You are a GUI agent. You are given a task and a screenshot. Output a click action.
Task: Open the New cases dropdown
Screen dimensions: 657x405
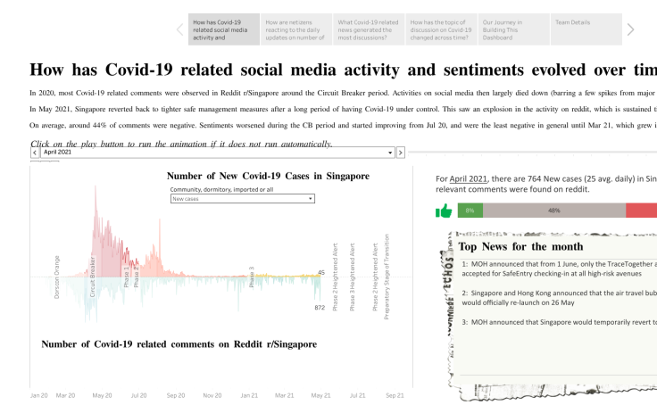pyautogui.click(x=243, y=199)
